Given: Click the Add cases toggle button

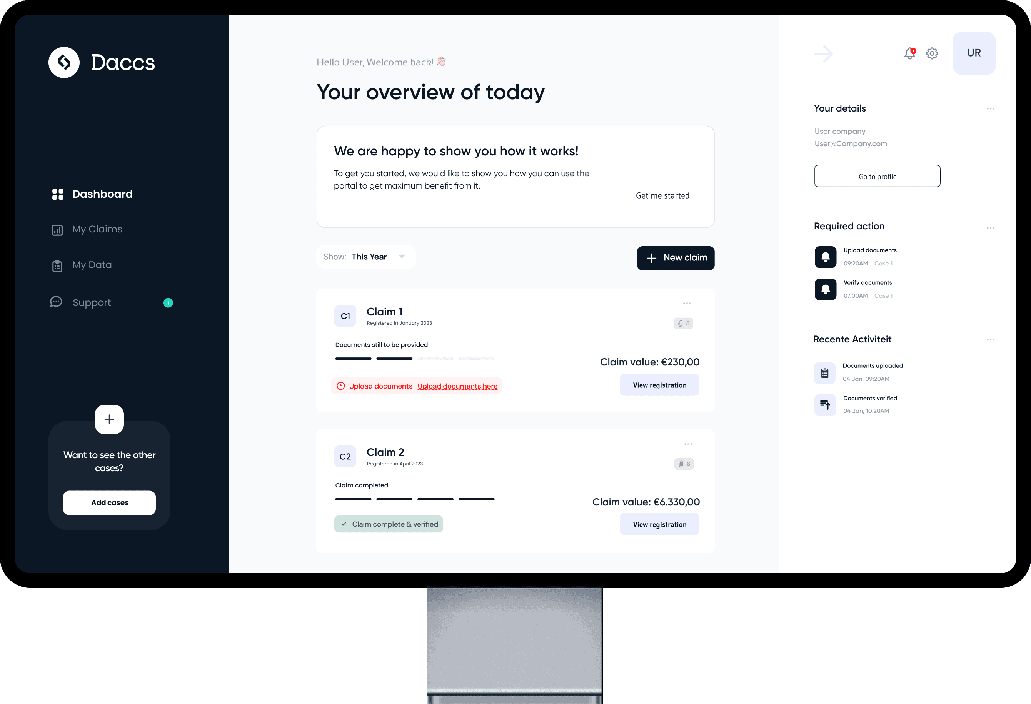Looking at the screenshot, I should pos(109,503).
